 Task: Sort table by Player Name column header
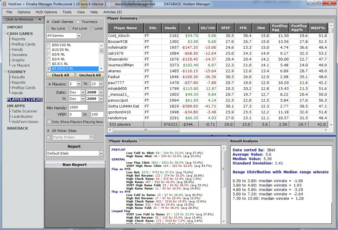[x=126, y=28]
